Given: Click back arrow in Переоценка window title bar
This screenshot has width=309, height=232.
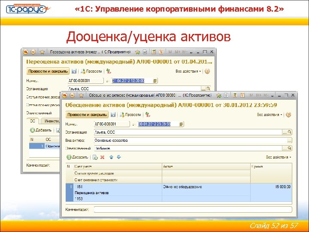Looking at the screenshot, I should coord(33,52).
